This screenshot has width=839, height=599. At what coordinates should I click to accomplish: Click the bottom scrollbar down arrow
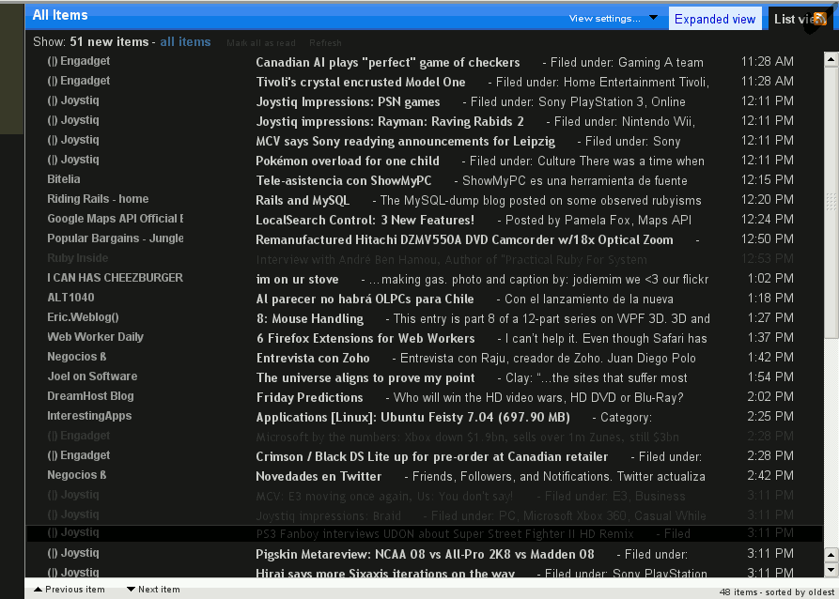coord(831,569)
